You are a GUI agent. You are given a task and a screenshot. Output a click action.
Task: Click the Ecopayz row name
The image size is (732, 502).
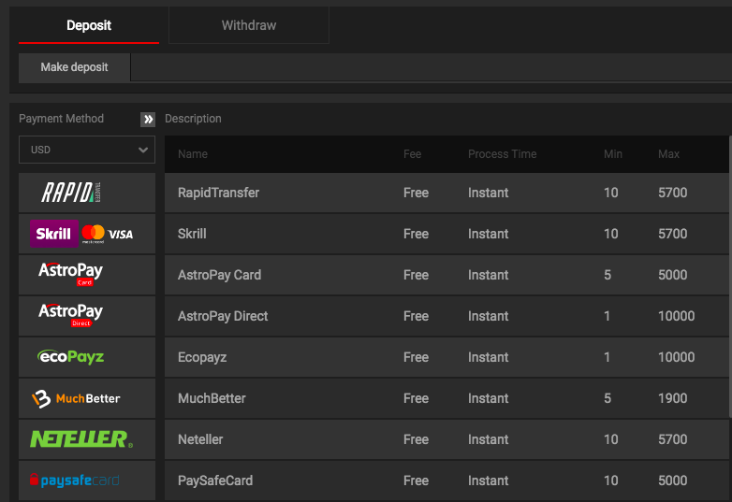202,357
